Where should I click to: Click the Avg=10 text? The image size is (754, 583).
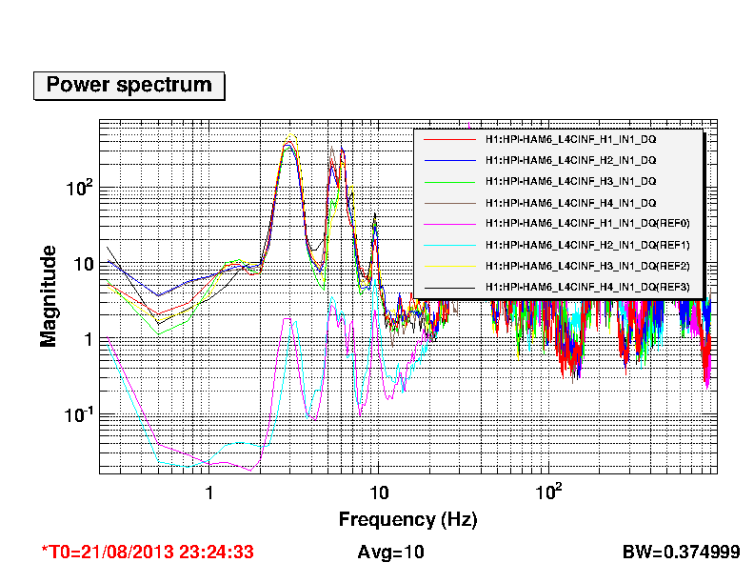(x=390, y=552)
